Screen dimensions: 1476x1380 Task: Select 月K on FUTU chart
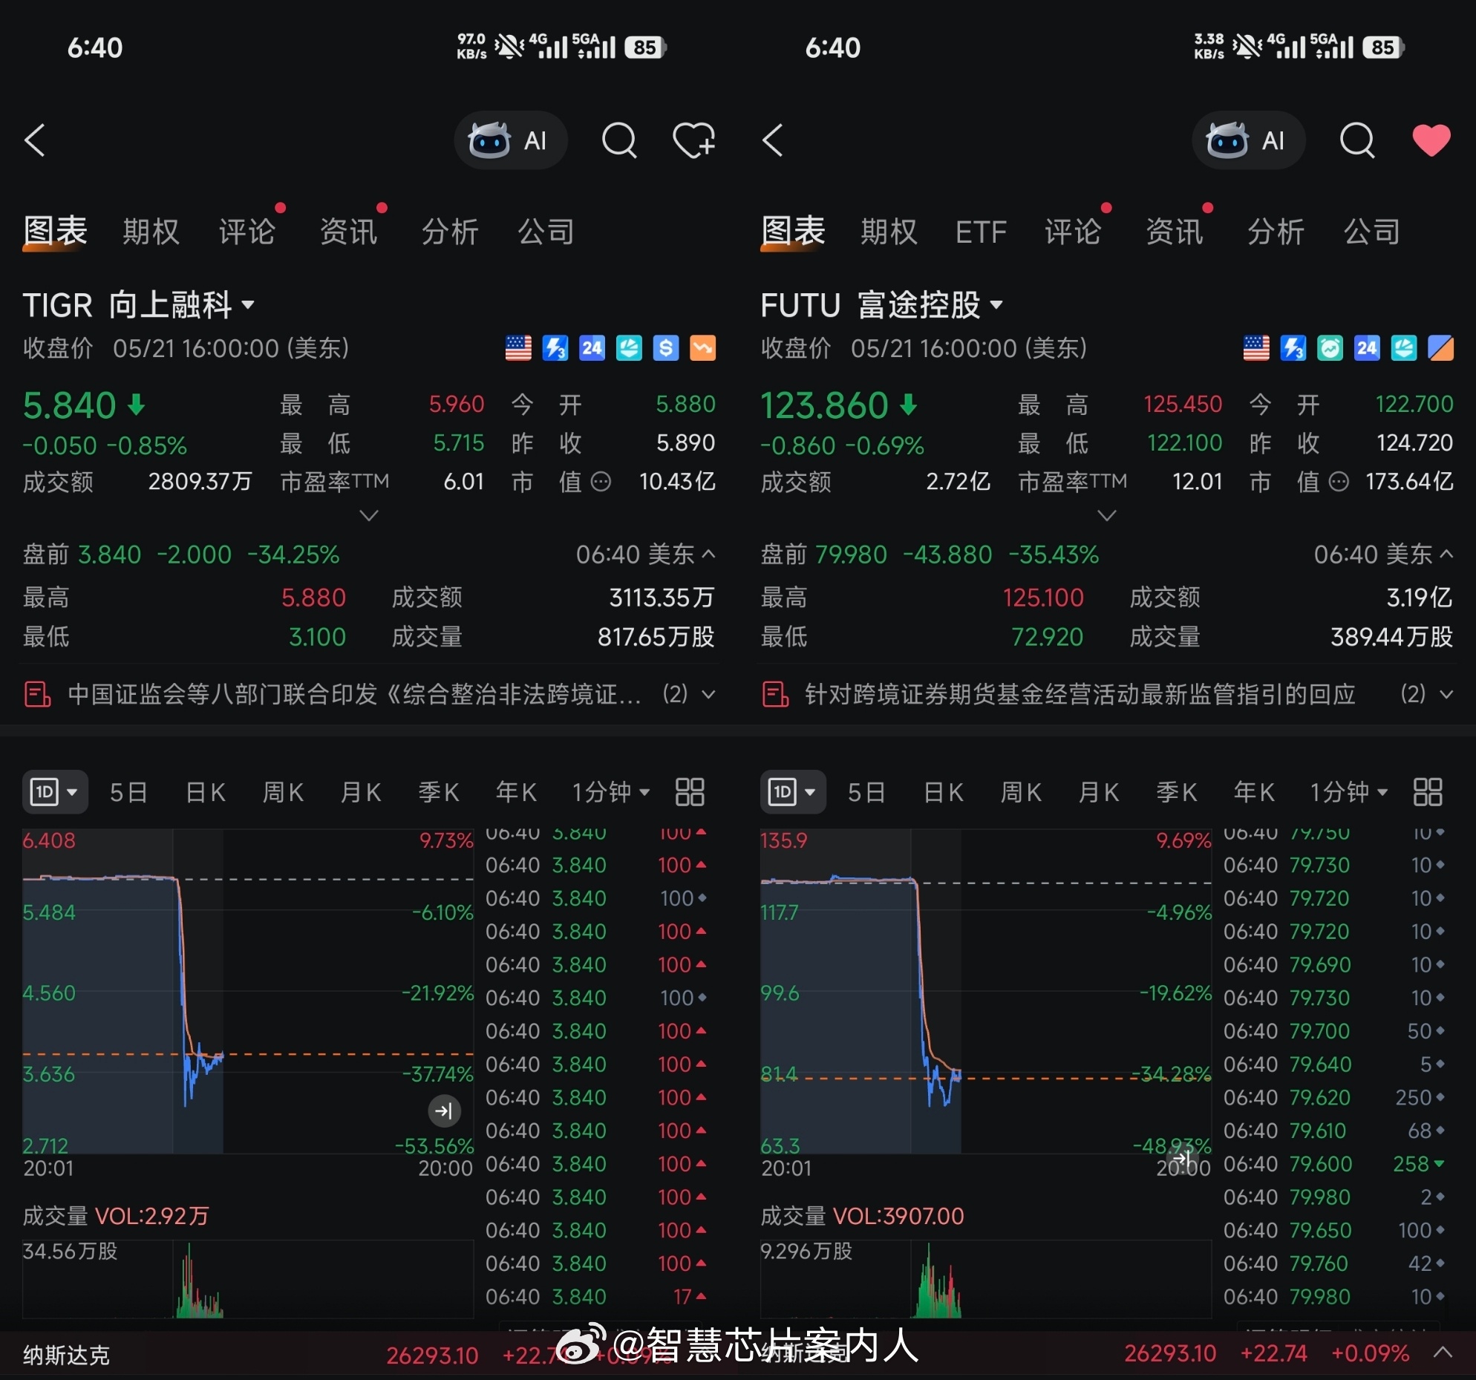1099,792
